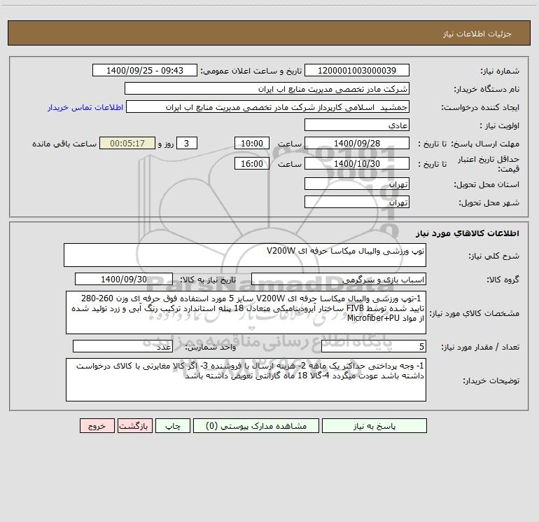539x522 pixels.
Task: Click the واحد شمارش field عدد
Action: [122, 347]
